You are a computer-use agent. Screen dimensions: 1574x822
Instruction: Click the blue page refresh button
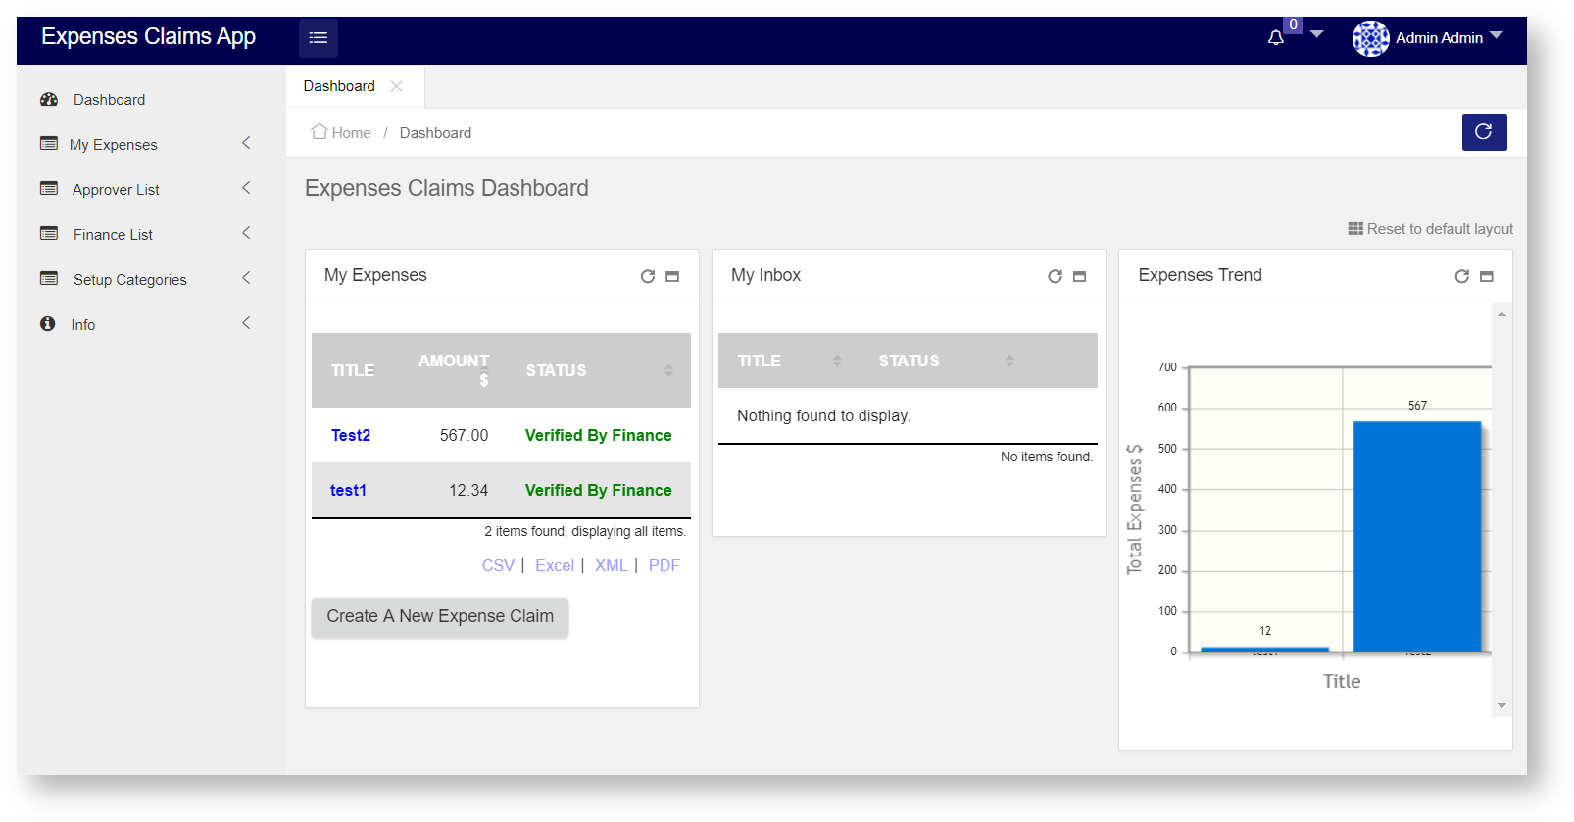click(1484, 132)
